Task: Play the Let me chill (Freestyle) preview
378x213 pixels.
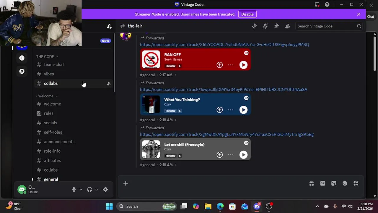Action: tap(243, 155)
